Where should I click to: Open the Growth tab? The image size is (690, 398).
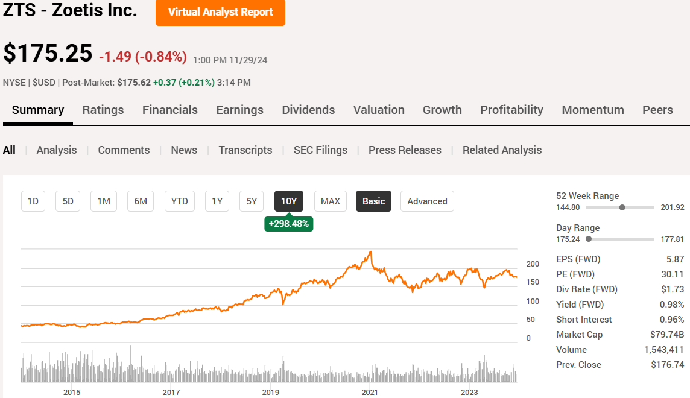pyautogui.click(x=442, y=110)
